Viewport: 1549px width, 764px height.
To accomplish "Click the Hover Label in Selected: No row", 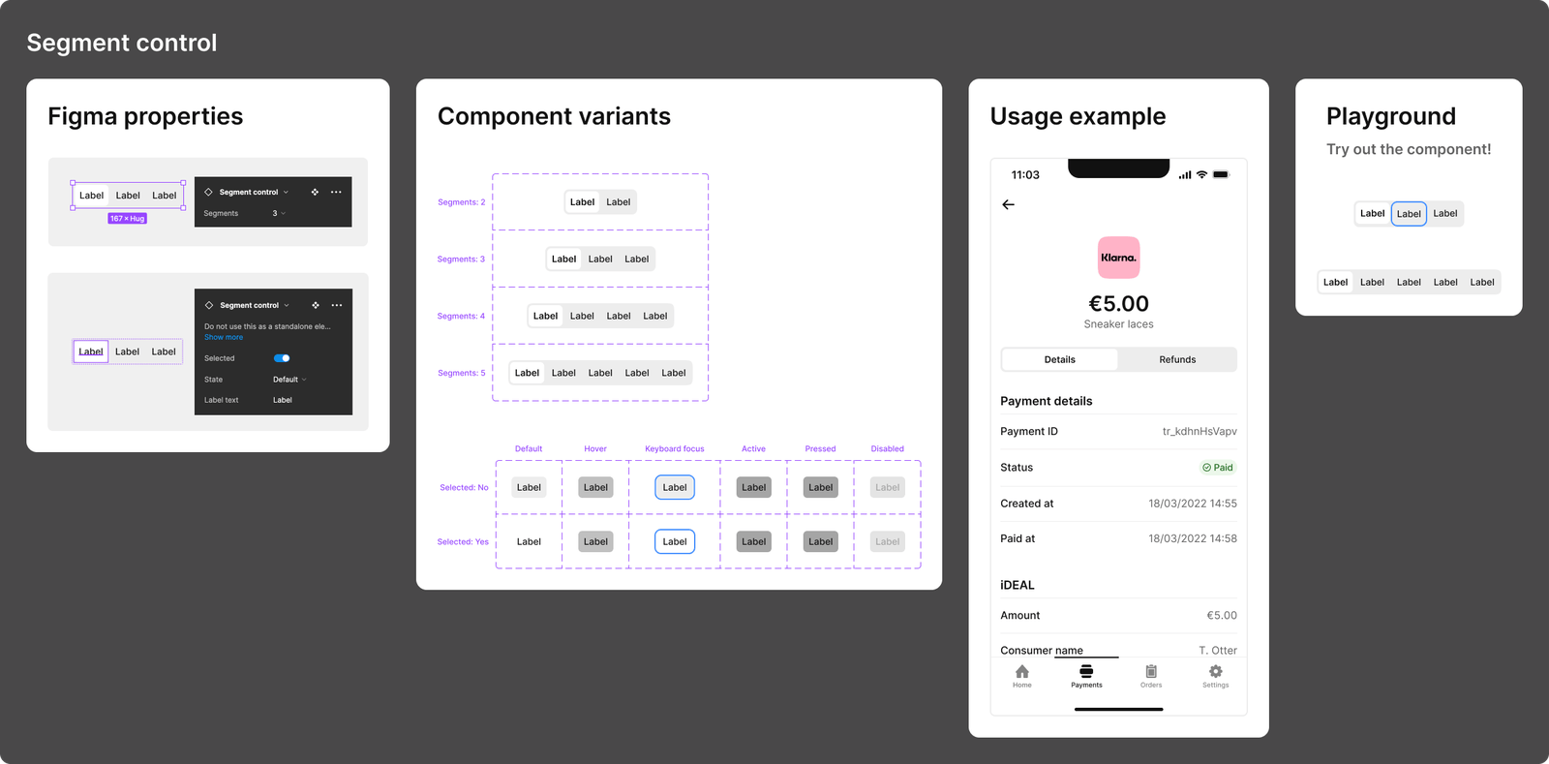I will [x=595, y=487].
